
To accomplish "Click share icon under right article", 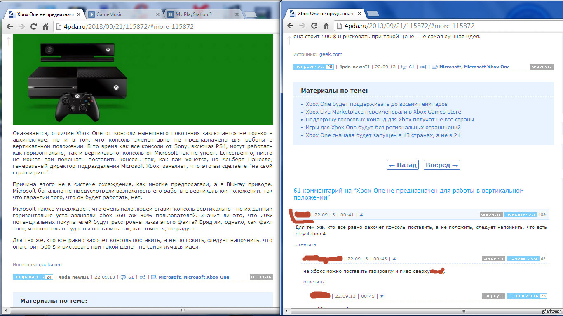I will [423, 67].
